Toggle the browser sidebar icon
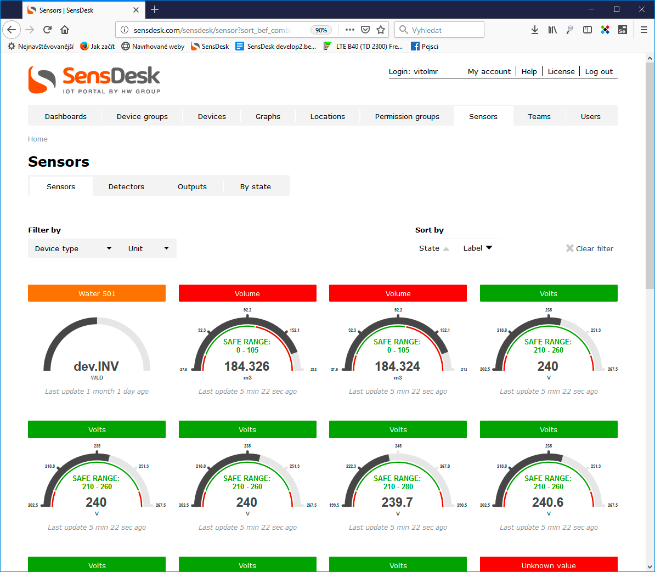Image resolution: width=655 pixels, height=572 pixels. (x=588, y=30)
